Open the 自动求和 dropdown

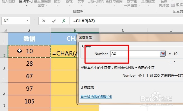tap(26, 5)
